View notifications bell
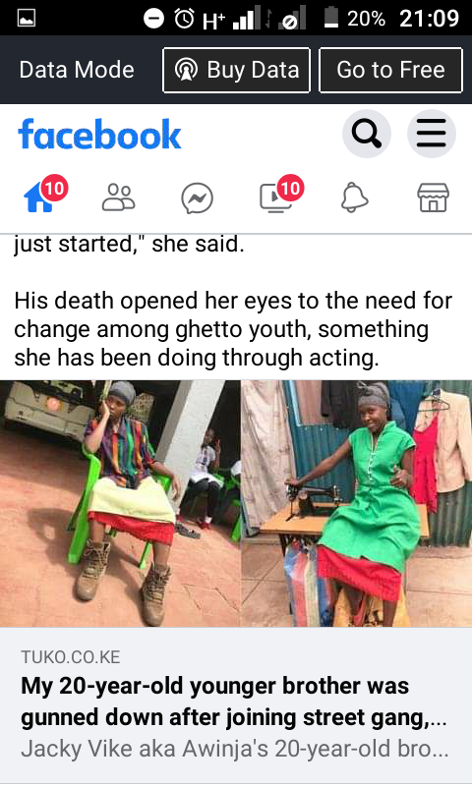The image size is (472, 786). 355,197
